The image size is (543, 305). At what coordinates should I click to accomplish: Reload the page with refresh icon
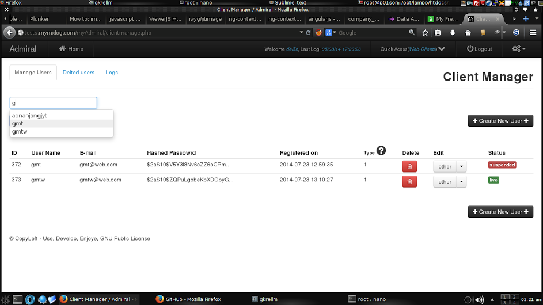point(309,33)
